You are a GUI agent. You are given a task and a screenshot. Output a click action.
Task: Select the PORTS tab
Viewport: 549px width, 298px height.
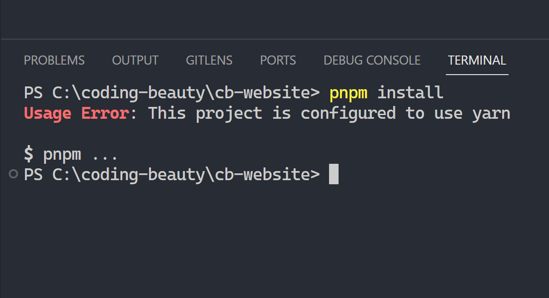click(278, 61)
